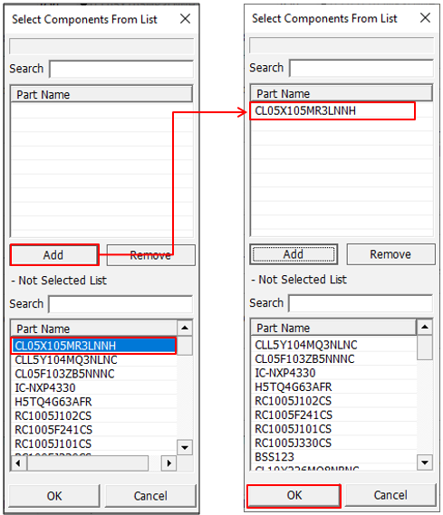Confirm selection with right dialog OK button
Image resolution: width=443 pixels, height=515 pixels.
(x=294, y=495)
